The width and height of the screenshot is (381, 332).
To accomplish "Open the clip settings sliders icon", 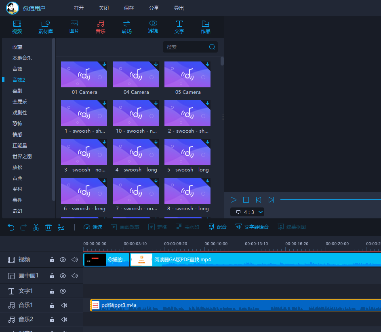I will click(61, 227).
